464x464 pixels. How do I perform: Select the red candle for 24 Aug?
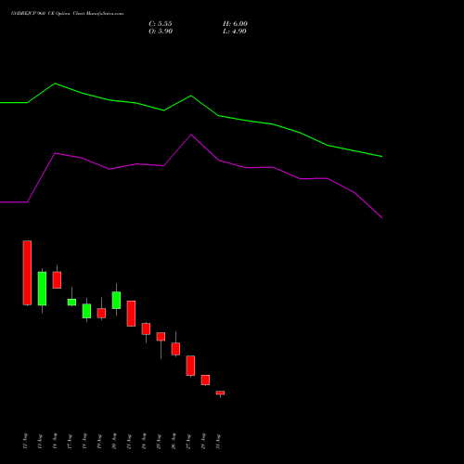point(146,329)
